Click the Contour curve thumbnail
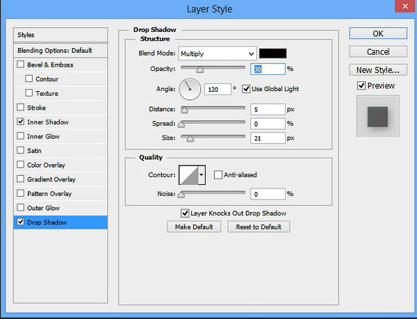The width and height of the screenshot is (417, 319). (188, 175)
